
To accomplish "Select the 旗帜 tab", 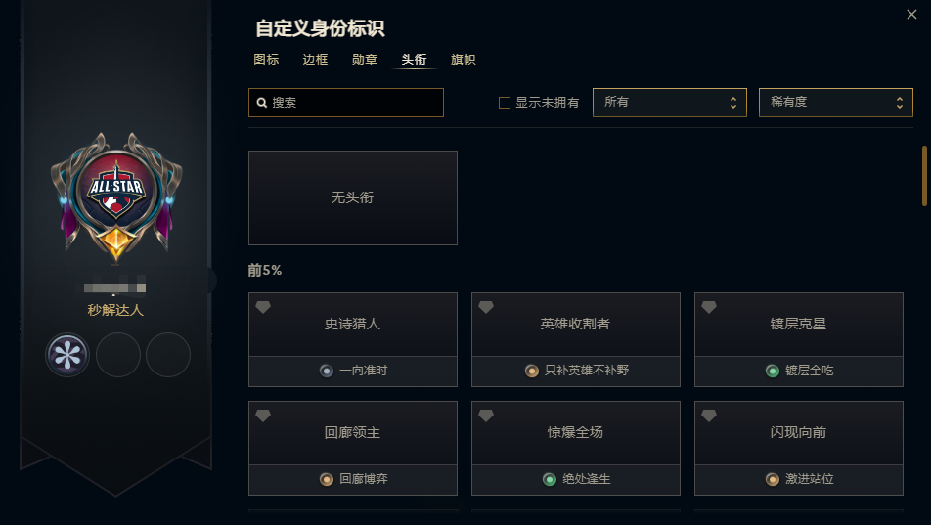I will pos(464,60).
